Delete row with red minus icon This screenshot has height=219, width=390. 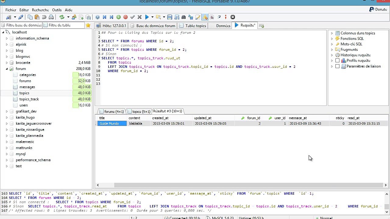click(126, 17)
